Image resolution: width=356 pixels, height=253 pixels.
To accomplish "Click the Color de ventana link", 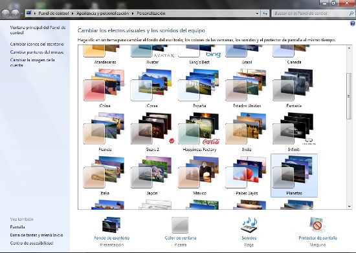I will coord(181,238).
